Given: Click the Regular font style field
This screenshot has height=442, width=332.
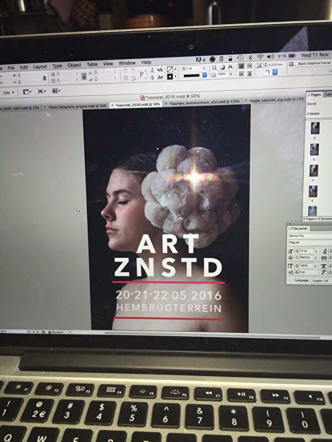Looking at the screenshot, I should [x=310, y=243].
